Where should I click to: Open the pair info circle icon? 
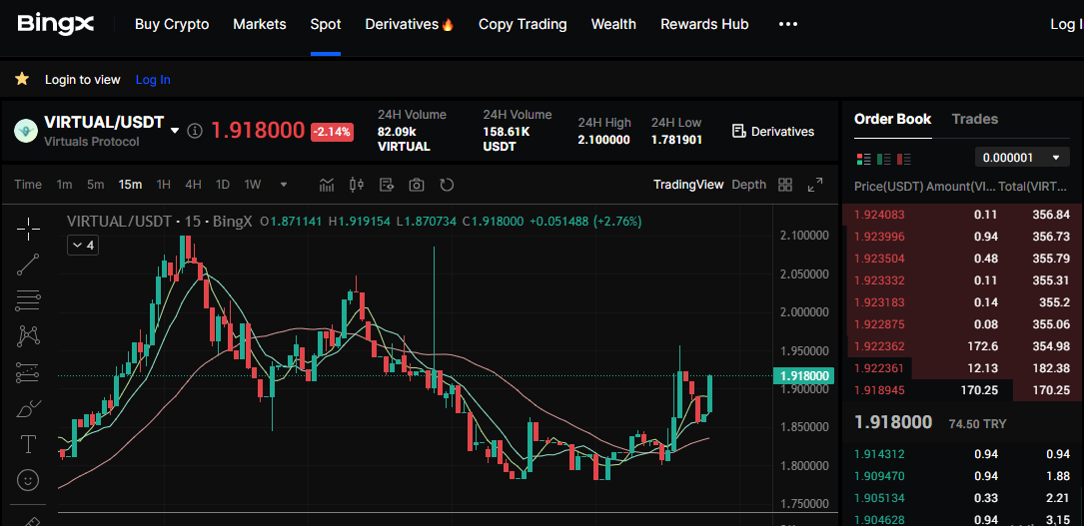[x=195, y=131]
